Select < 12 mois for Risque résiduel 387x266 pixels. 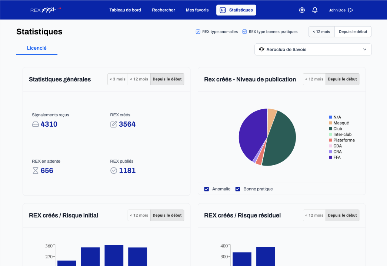(x=314, y=215)
